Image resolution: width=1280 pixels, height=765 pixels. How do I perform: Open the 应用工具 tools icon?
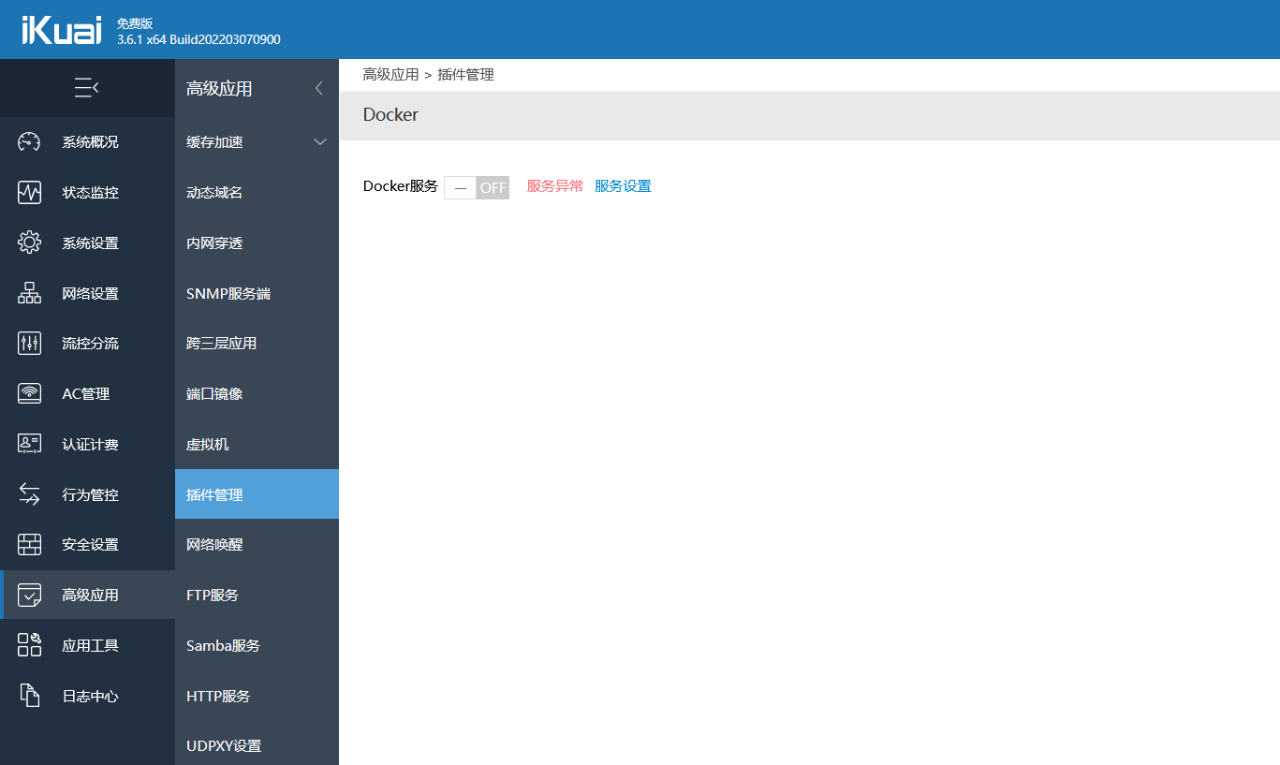[29, 644]
